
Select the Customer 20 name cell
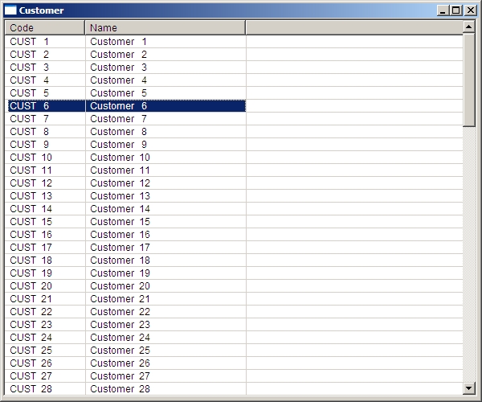click(x=165, y=285)
